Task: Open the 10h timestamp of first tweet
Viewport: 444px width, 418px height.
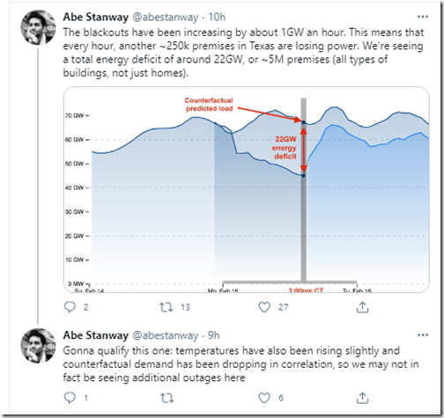Action: click(217, 17)
